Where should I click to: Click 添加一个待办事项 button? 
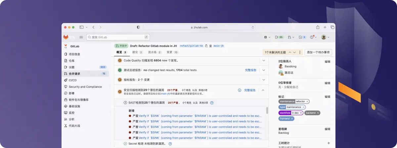coord(318,52)
